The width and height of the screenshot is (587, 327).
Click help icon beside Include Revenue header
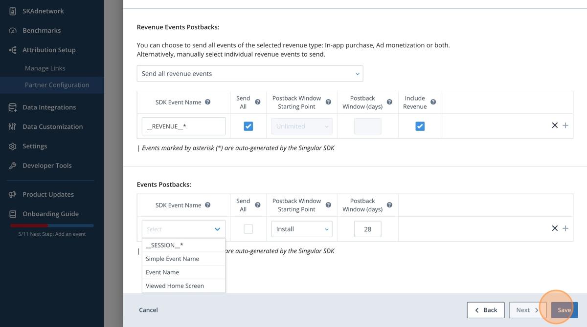click(433, 102)
